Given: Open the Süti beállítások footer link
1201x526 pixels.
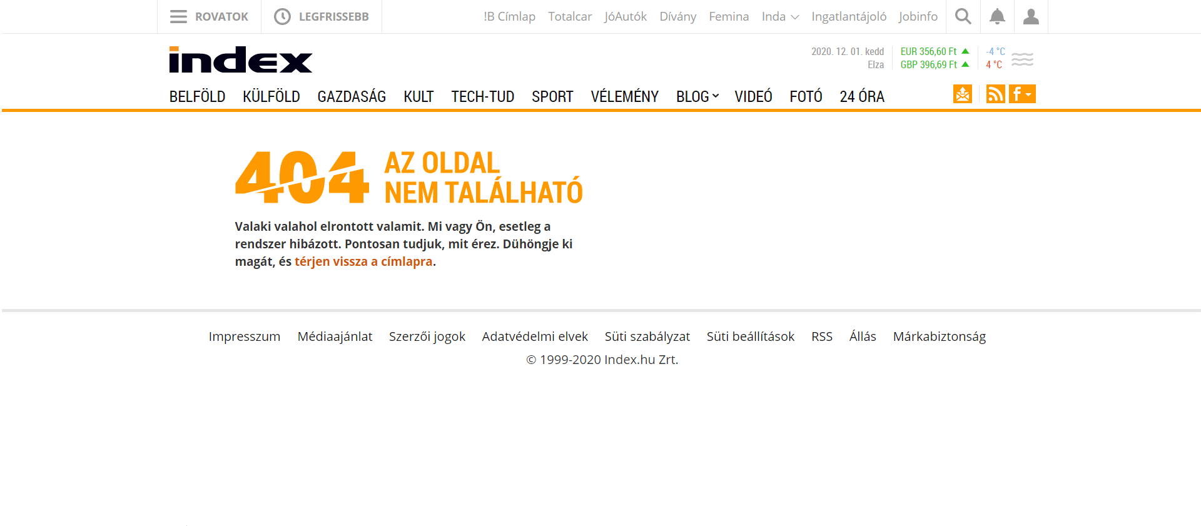Looking at the screenshot, I should (751, 336).
